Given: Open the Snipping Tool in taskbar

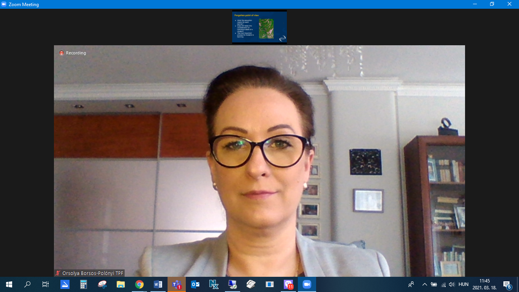Looking at the screenshot, I should tap(102, 284).
